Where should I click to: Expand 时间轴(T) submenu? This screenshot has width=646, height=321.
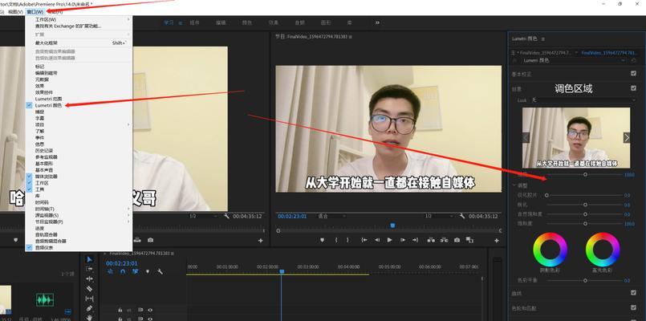79,209
